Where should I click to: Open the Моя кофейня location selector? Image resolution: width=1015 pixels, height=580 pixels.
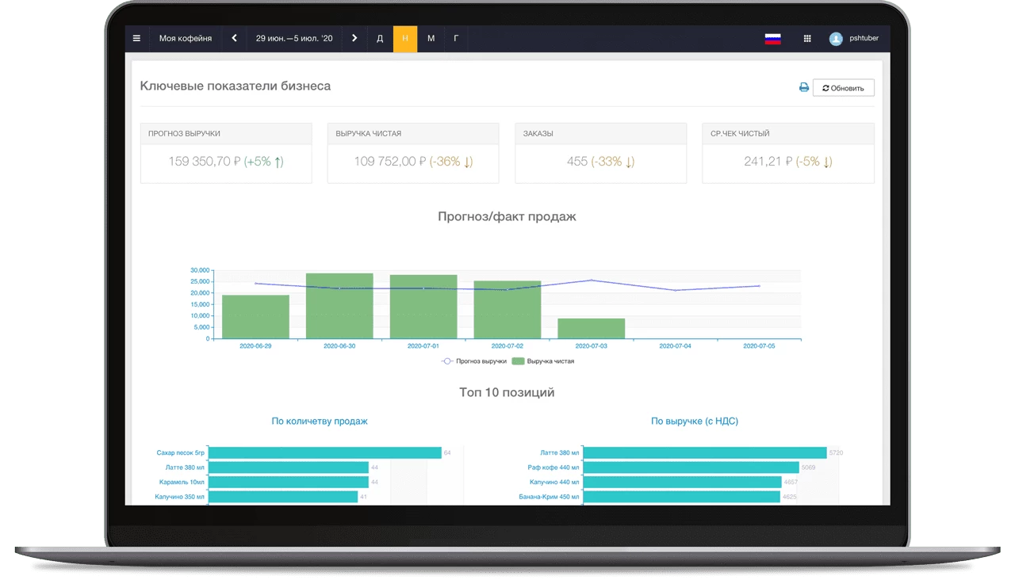point(186,38)
